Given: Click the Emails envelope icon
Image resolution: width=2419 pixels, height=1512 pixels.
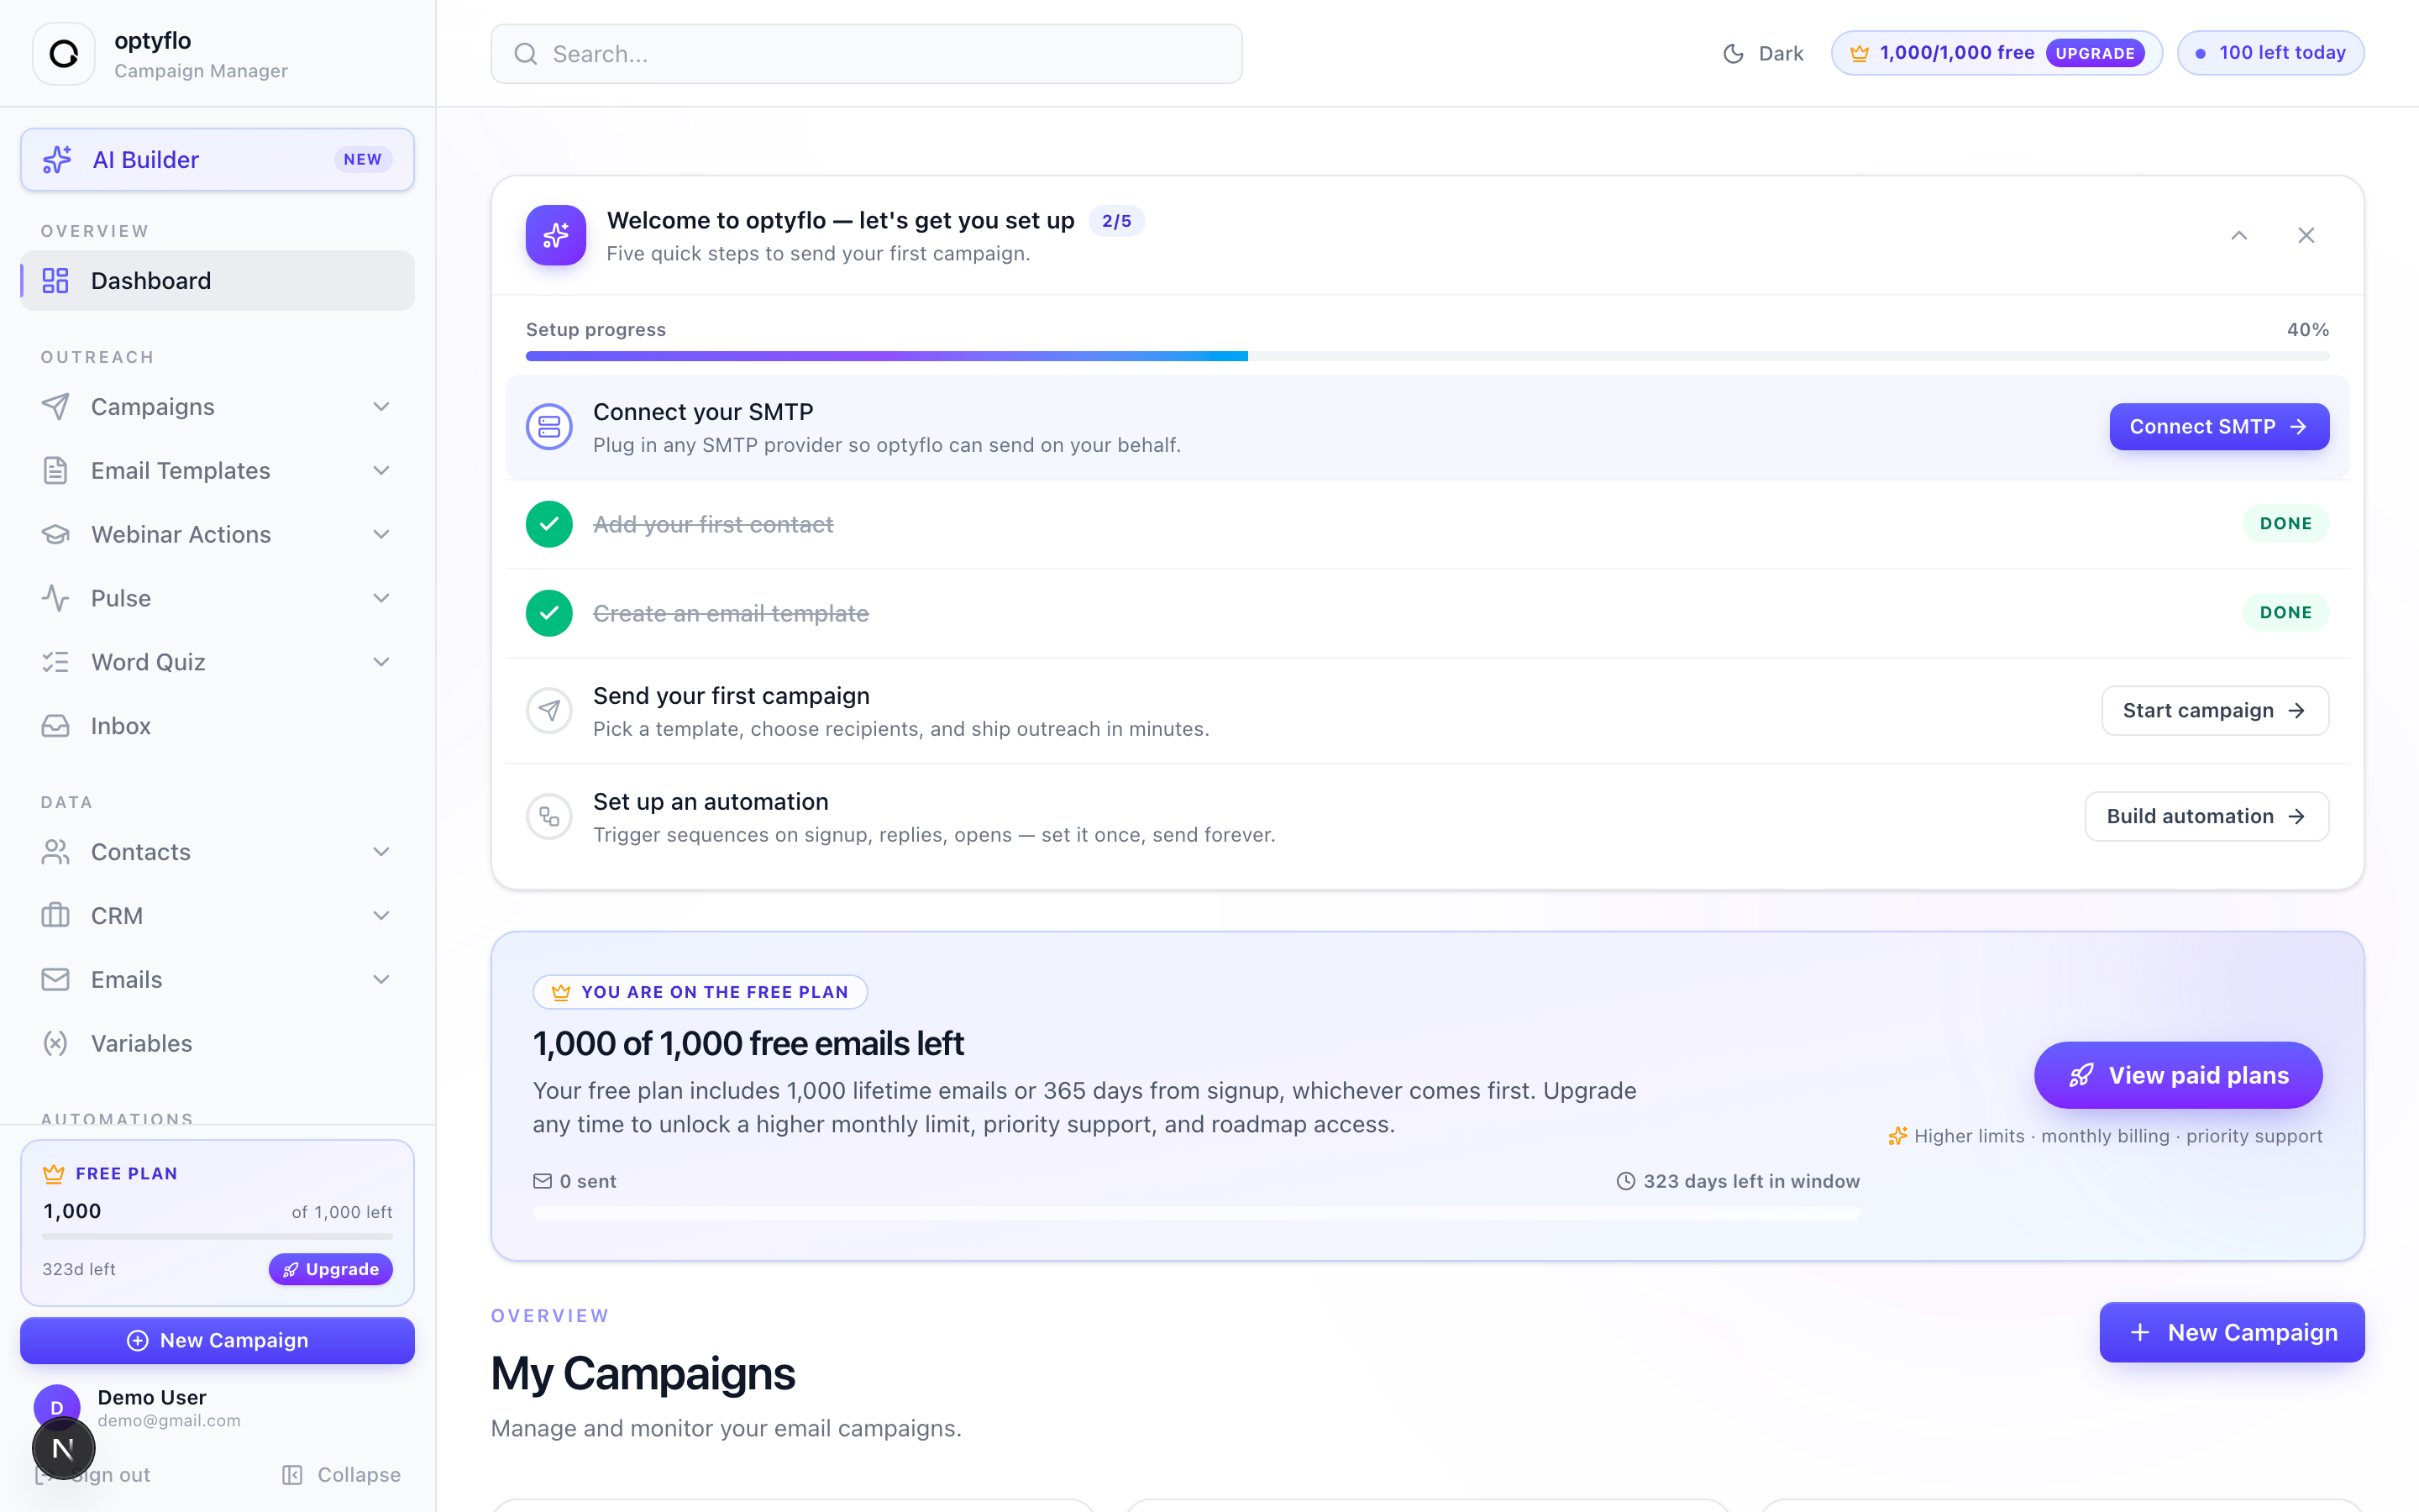Looking at the screenshot, I should [56, 980].
